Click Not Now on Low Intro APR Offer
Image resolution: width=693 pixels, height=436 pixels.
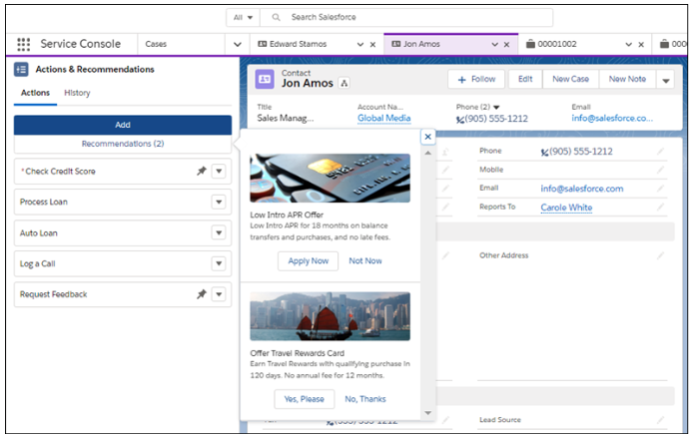(365, 261)
